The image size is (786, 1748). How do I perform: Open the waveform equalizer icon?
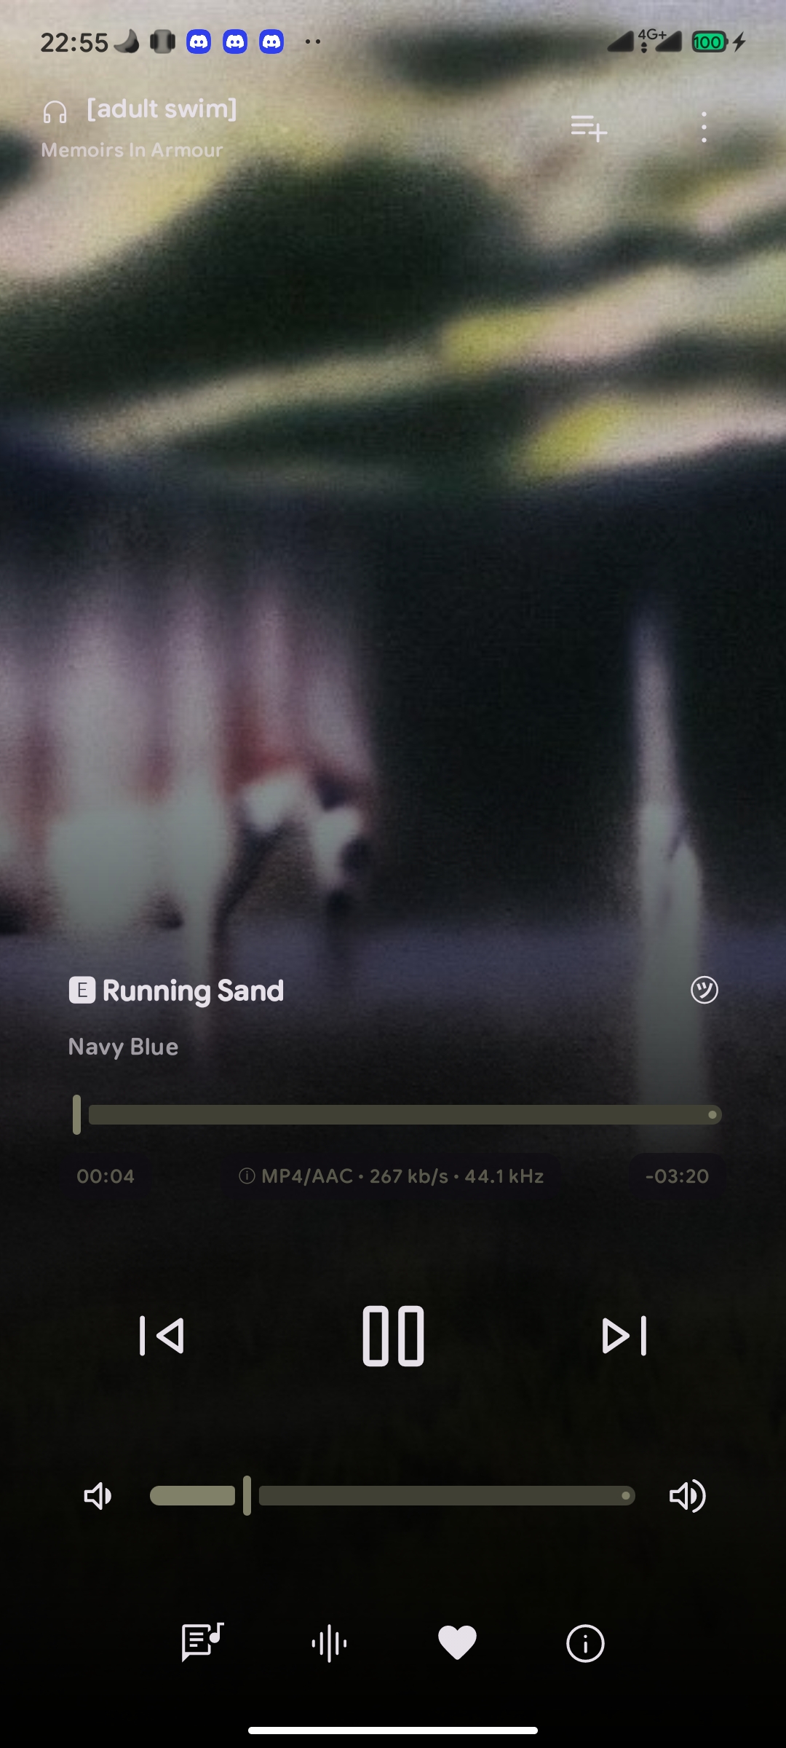(329, 1643)
